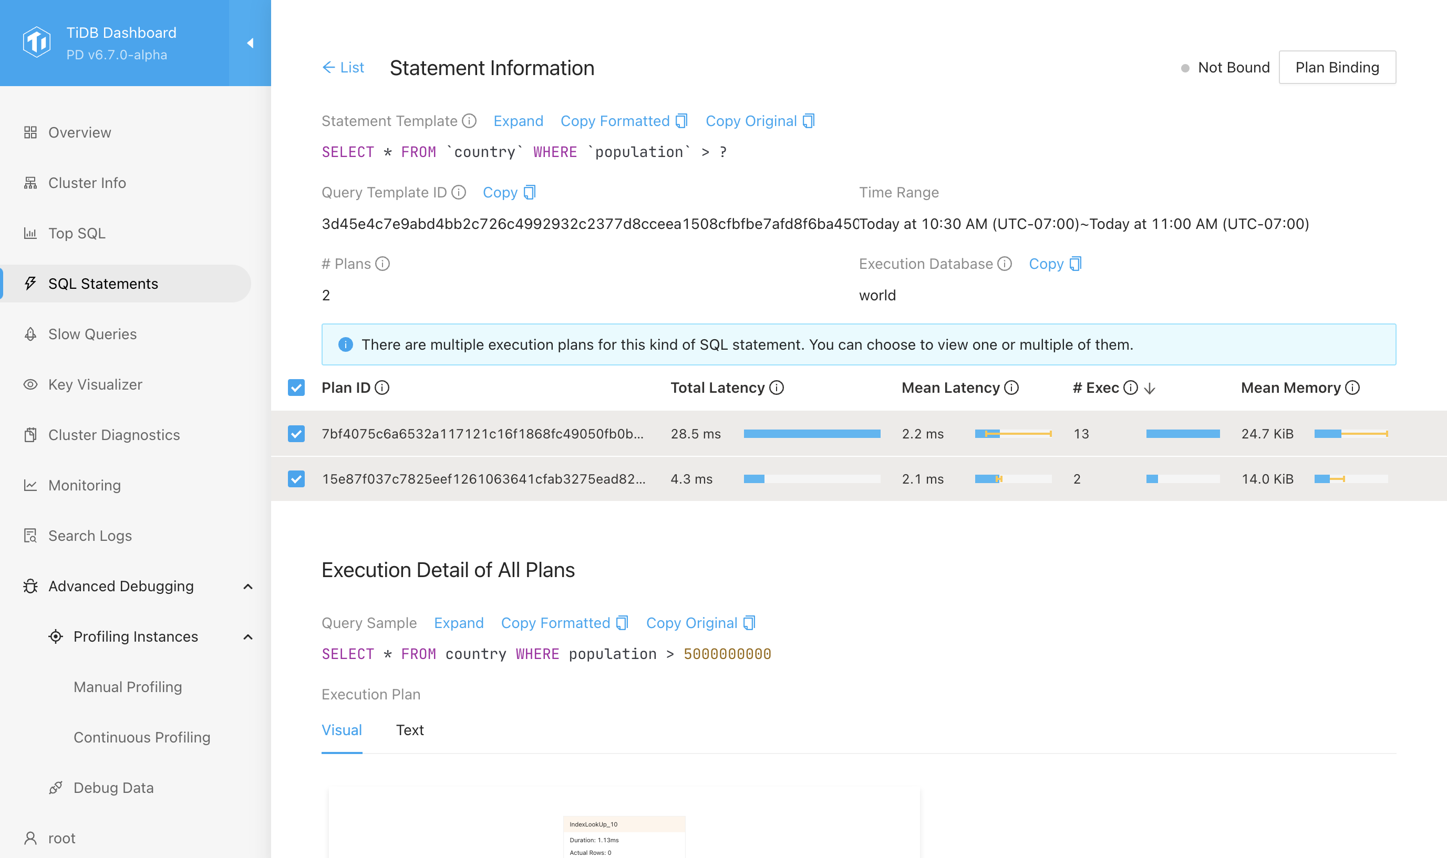This screenshot has width=1447, height=858.
Task: Click the info icon next to # Plans
Action: pyautogui.click(x=383, y=264)
